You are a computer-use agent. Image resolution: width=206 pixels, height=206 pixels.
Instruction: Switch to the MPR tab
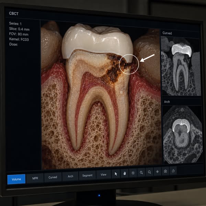click(x=35, y=178)
